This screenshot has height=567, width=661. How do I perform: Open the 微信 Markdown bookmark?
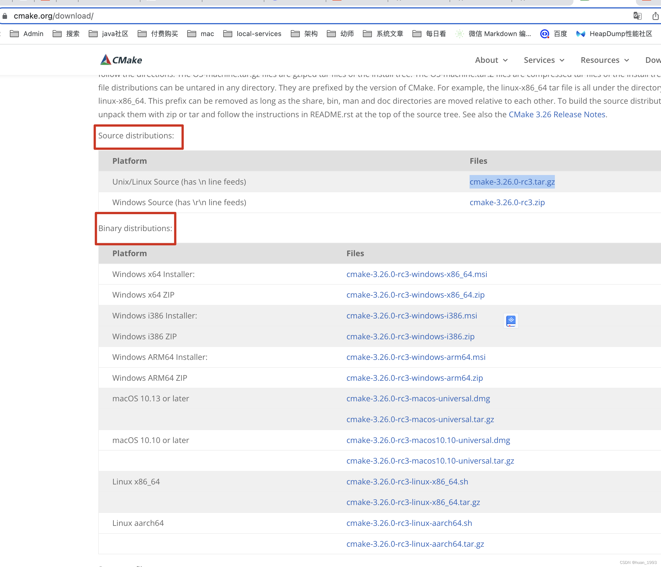click(x=493, y=34)
